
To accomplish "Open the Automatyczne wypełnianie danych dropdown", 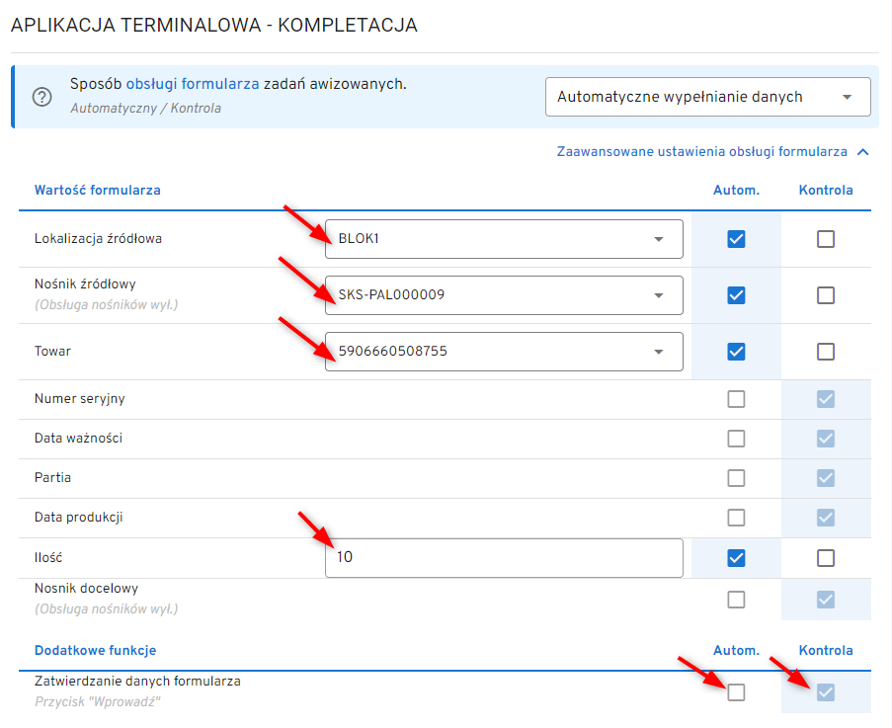I will [707, 97].
